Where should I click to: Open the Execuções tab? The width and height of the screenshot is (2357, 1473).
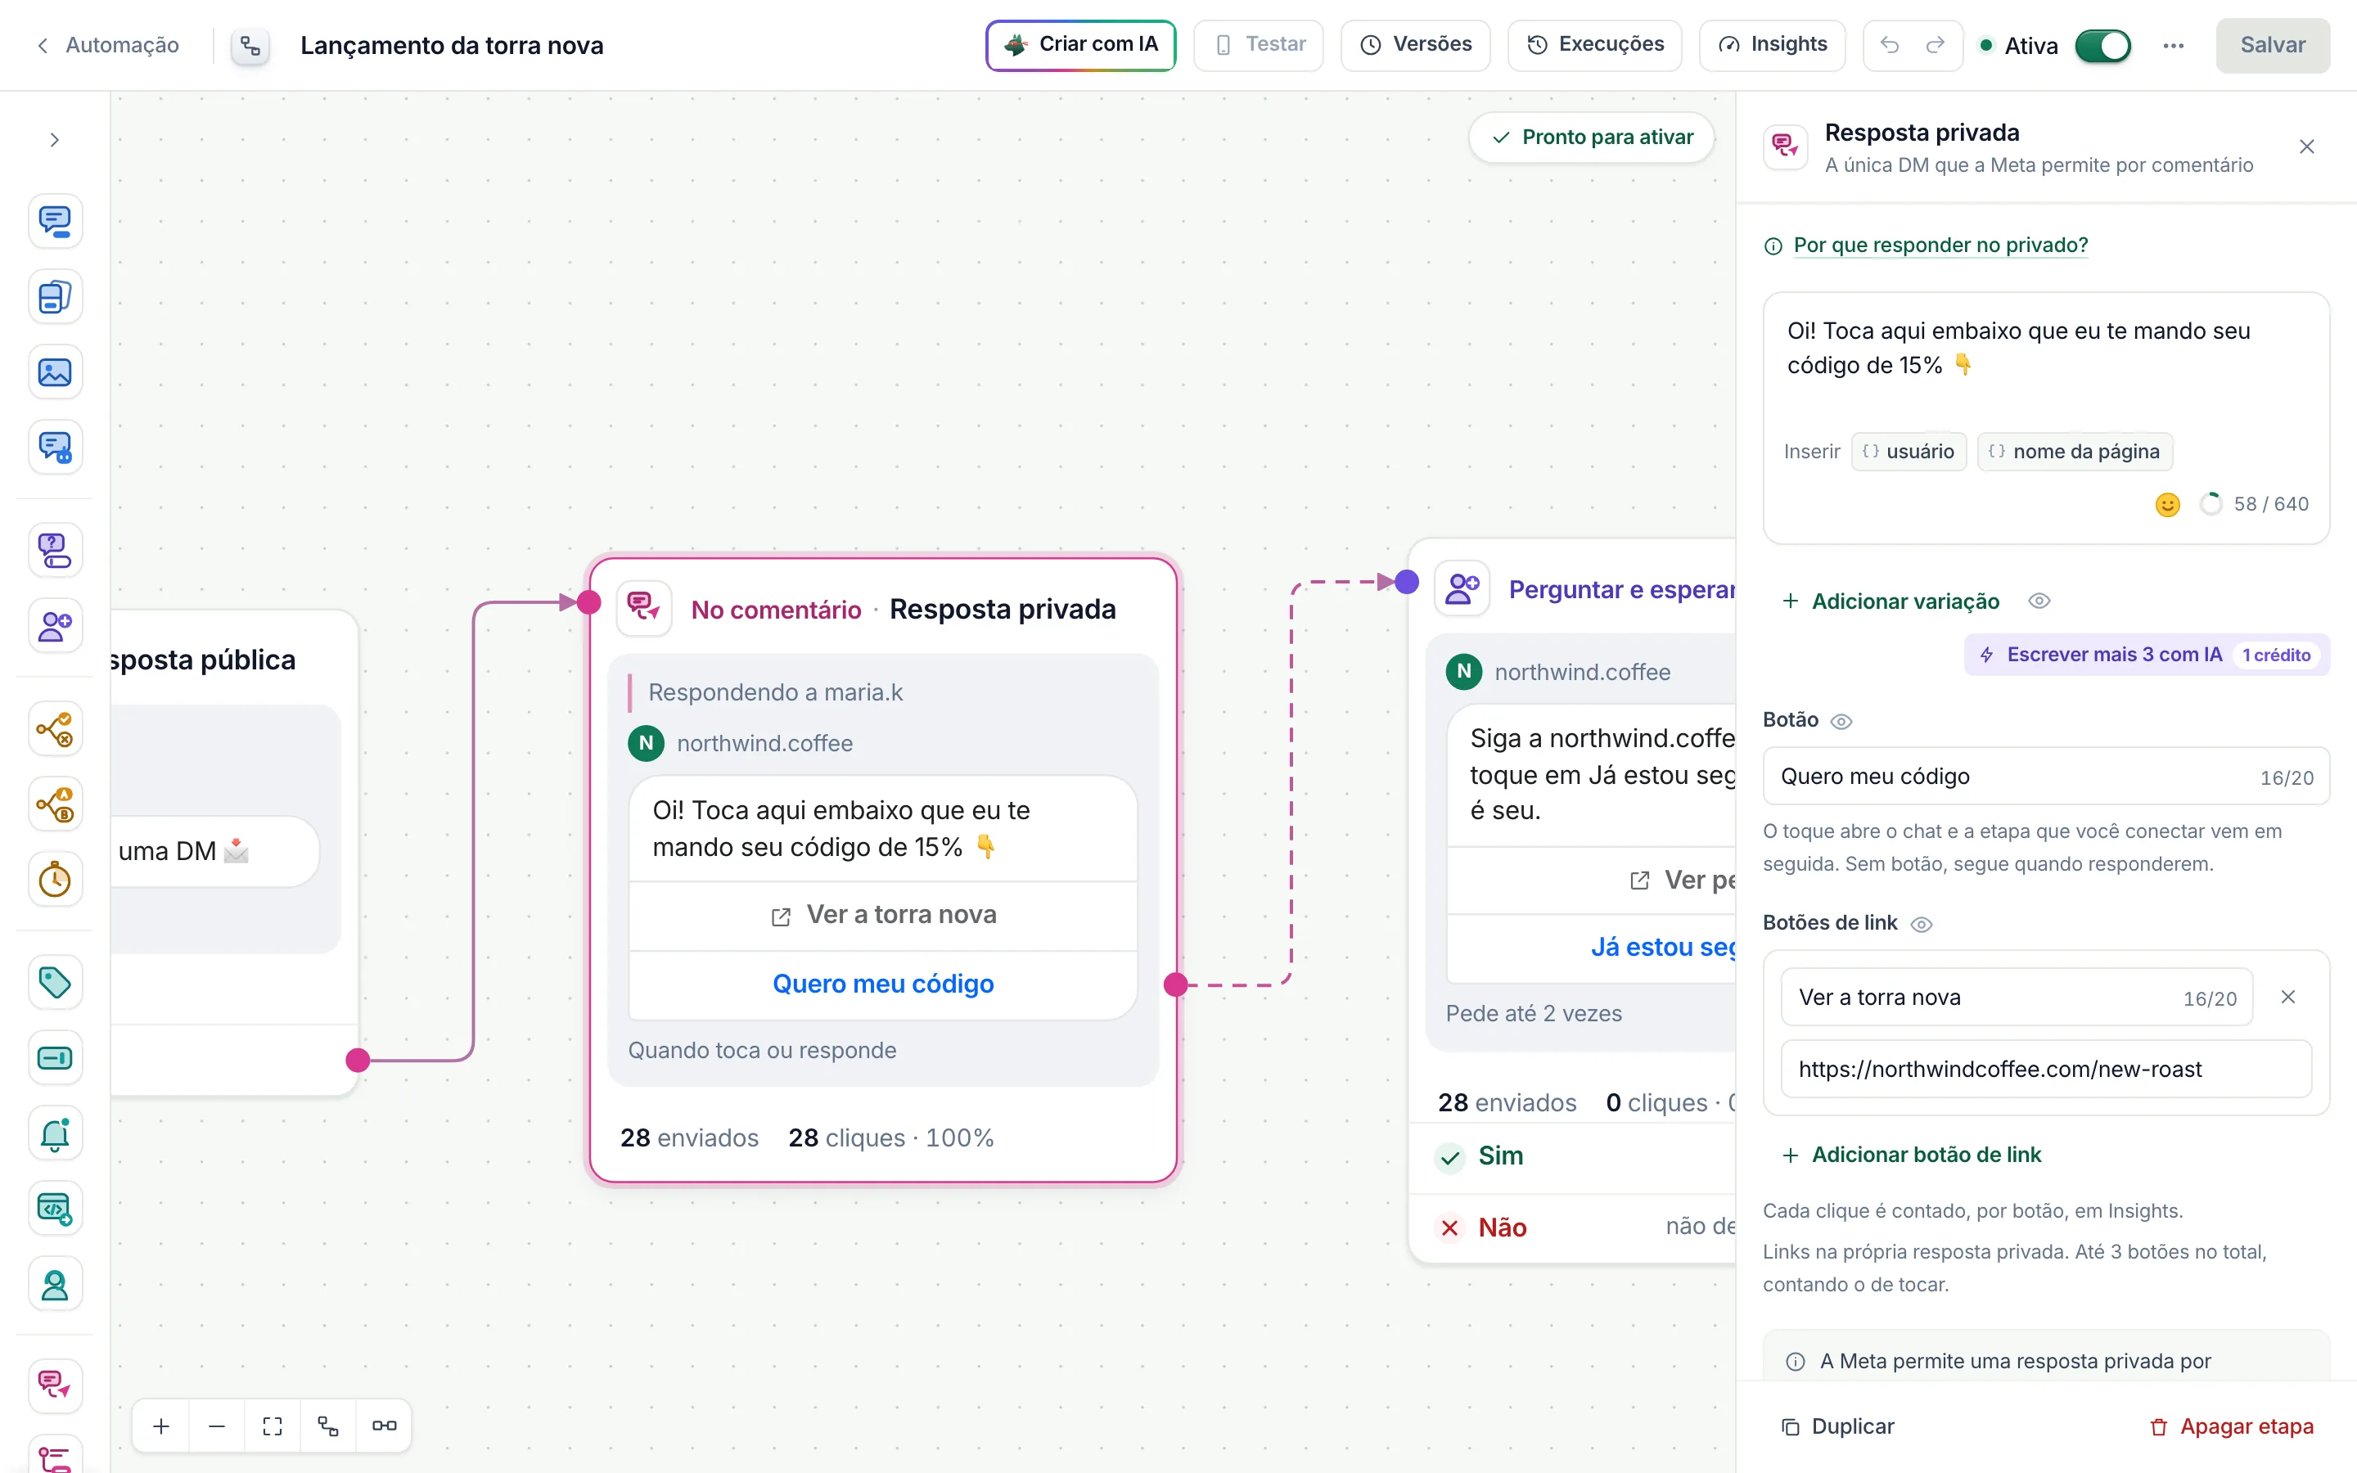tap(1594, 45)
